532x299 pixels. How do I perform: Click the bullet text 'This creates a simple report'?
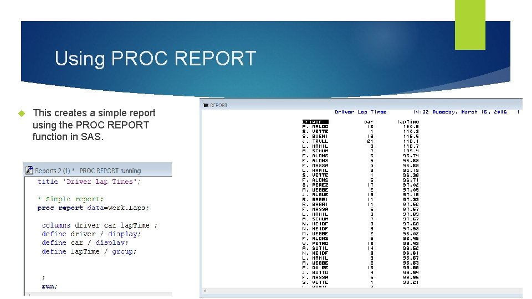point(94,113)
